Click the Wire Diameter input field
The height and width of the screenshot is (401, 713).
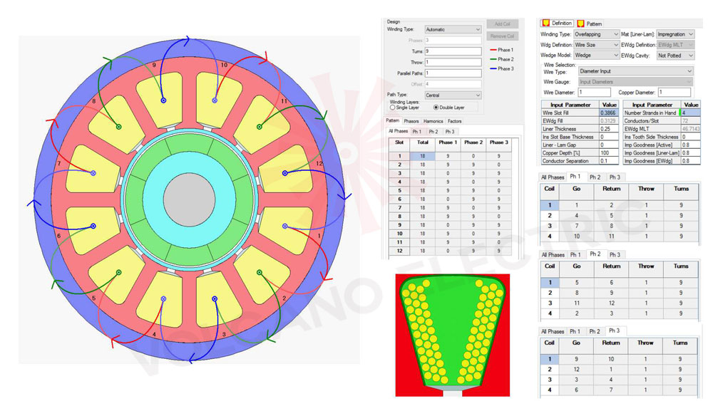click(x=594, y=93)
